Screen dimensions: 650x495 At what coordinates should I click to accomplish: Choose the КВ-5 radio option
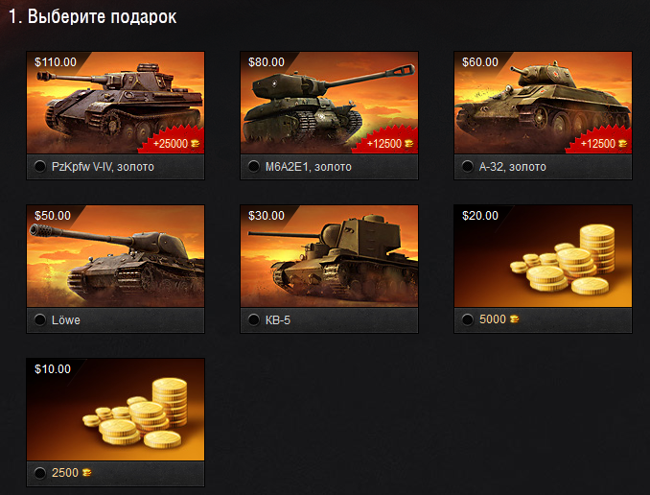pyautogui.click(x=254, y=319)
